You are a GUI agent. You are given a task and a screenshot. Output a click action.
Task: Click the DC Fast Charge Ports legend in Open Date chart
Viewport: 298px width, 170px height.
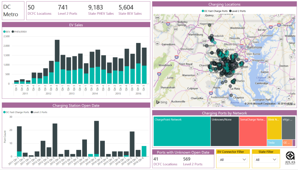[x=16, y=112]
